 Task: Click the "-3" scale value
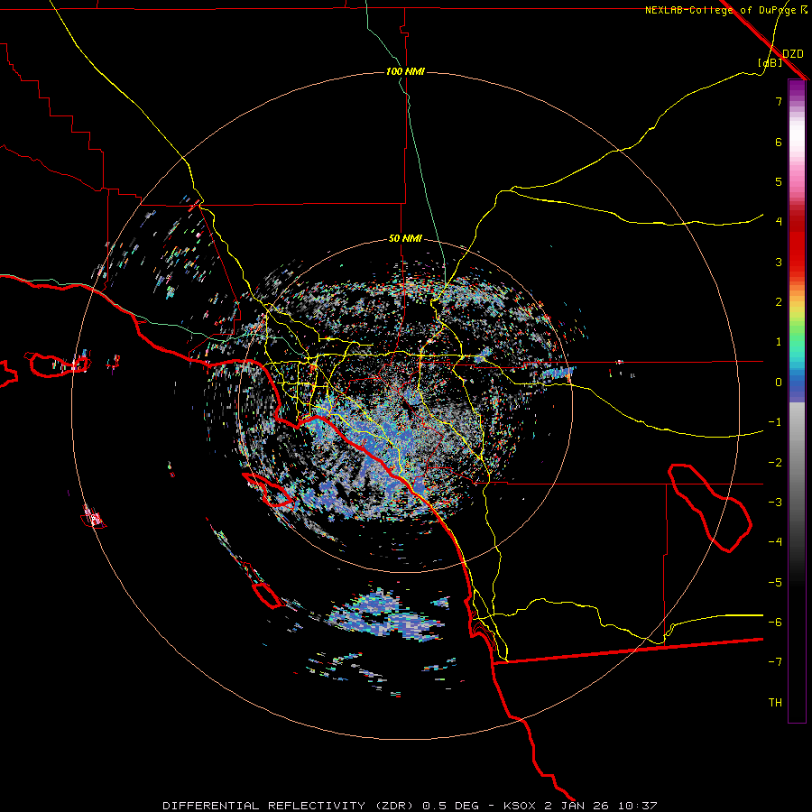(775, 503)
